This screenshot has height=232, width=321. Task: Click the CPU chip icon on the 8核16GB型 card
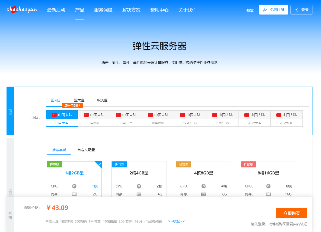[268, 186]
